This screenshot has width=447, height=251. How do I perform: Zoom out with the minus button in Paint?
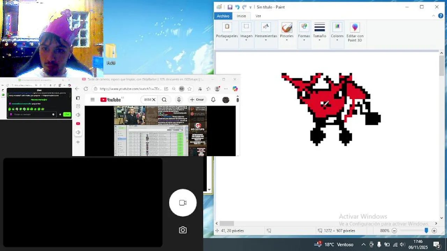click(394, 231)
